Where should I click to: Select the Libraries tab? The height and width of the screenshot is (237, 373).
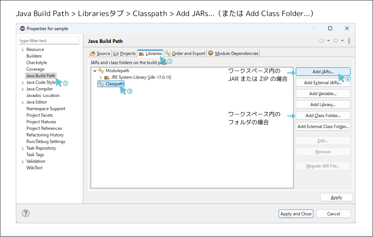pos(150,53)
